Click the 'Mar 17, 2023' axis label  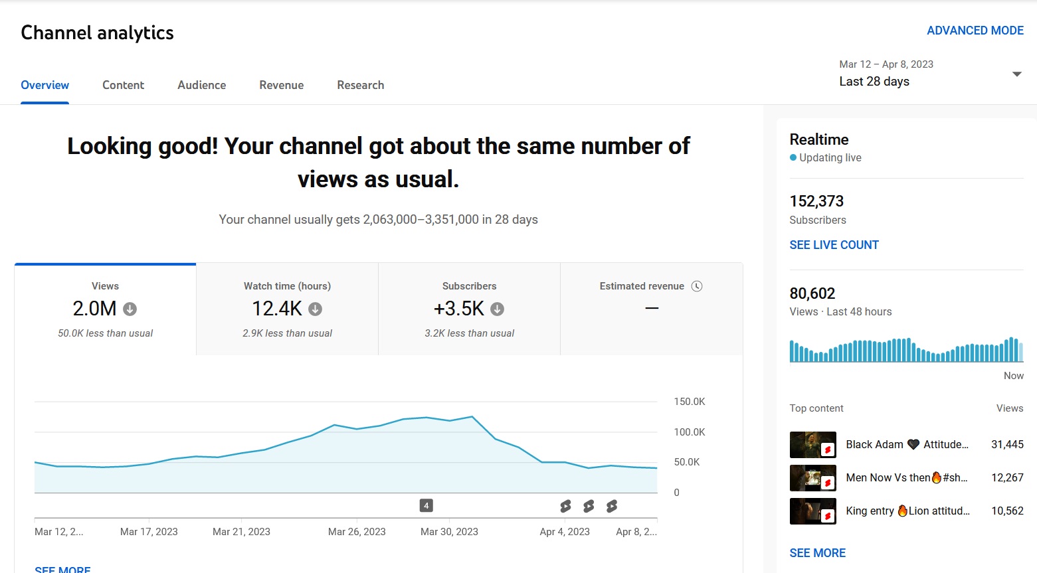tap(149, 532)
